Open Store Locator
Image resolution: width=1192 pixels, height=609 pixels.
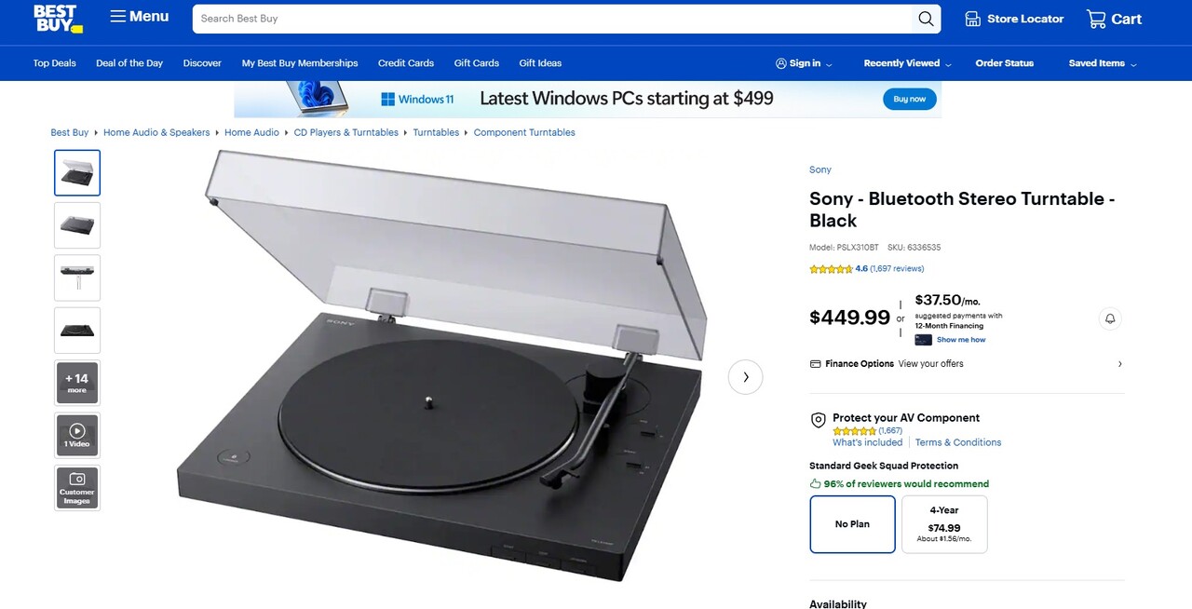[1014, 19]
